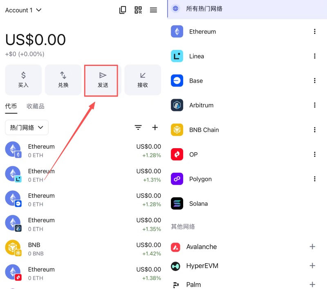Copy wallet address with copy icon

[123, 10]
